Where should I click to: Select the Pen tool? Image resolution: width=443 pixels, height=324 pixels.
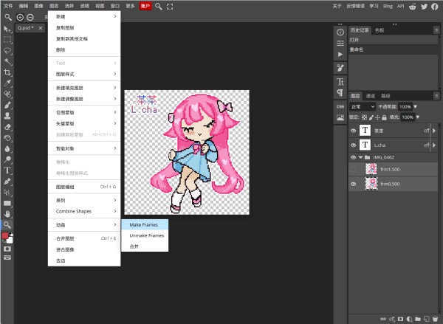7,182
